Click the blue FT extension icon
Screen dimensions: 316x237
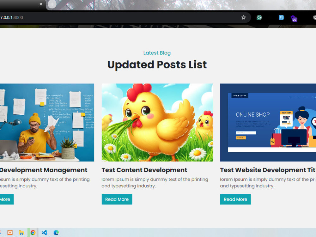(x=281, y=17)
